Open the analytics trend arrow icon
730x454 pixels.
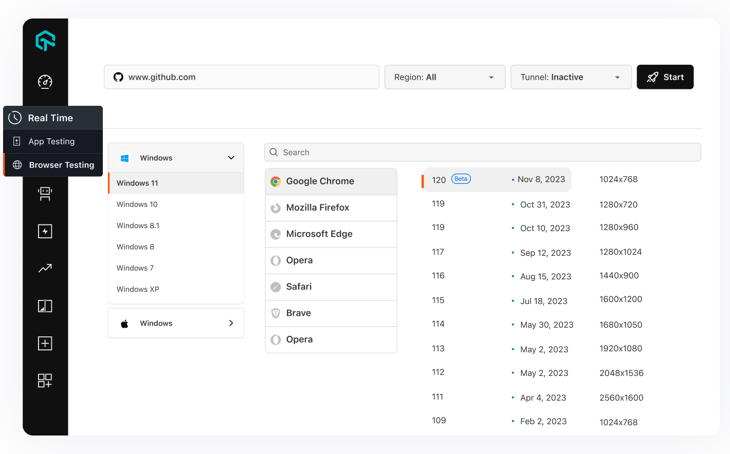(x=45, y=268)
